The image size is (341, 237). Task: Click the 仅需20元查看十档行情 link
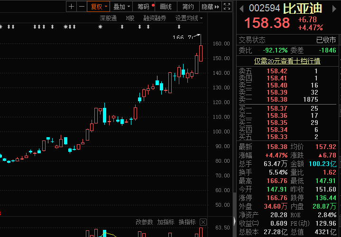tap(287, 61)
